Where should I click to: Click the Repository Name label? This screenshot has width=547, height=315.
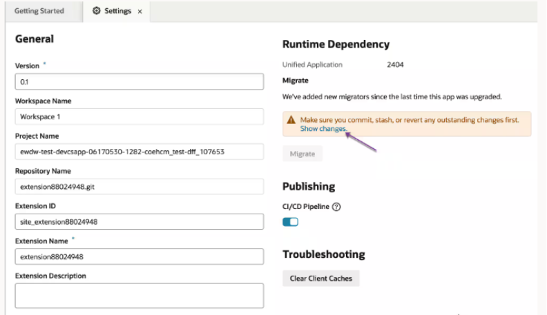43,171
